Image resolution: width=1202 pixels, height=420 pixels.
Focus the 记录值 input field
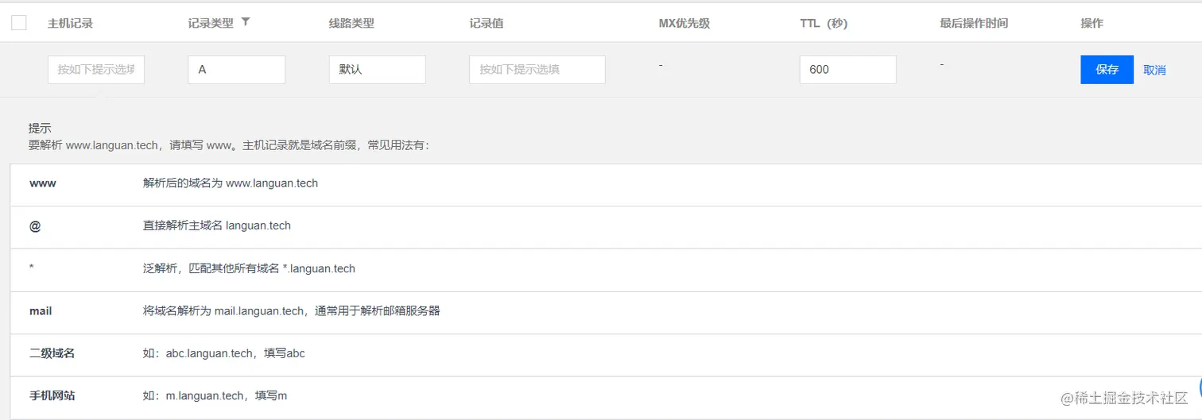click(537, 69)
